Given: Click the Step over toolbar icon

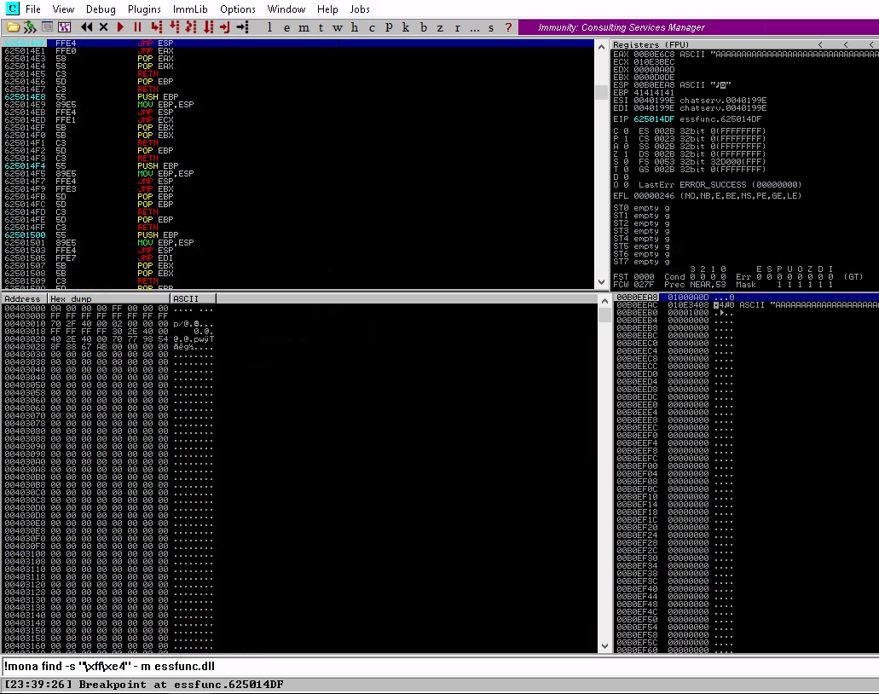Looking at the screenshot, I should click(173, 27).
